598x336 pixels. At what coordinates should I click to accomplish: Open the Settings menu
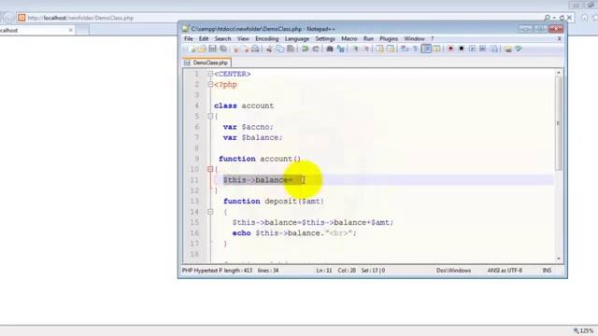pyautogui.click(x=325, y=39)
